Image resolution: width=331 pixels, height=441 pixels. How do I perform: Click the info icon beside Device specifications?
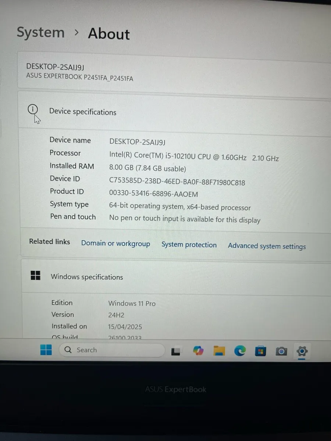coord(32,109)
